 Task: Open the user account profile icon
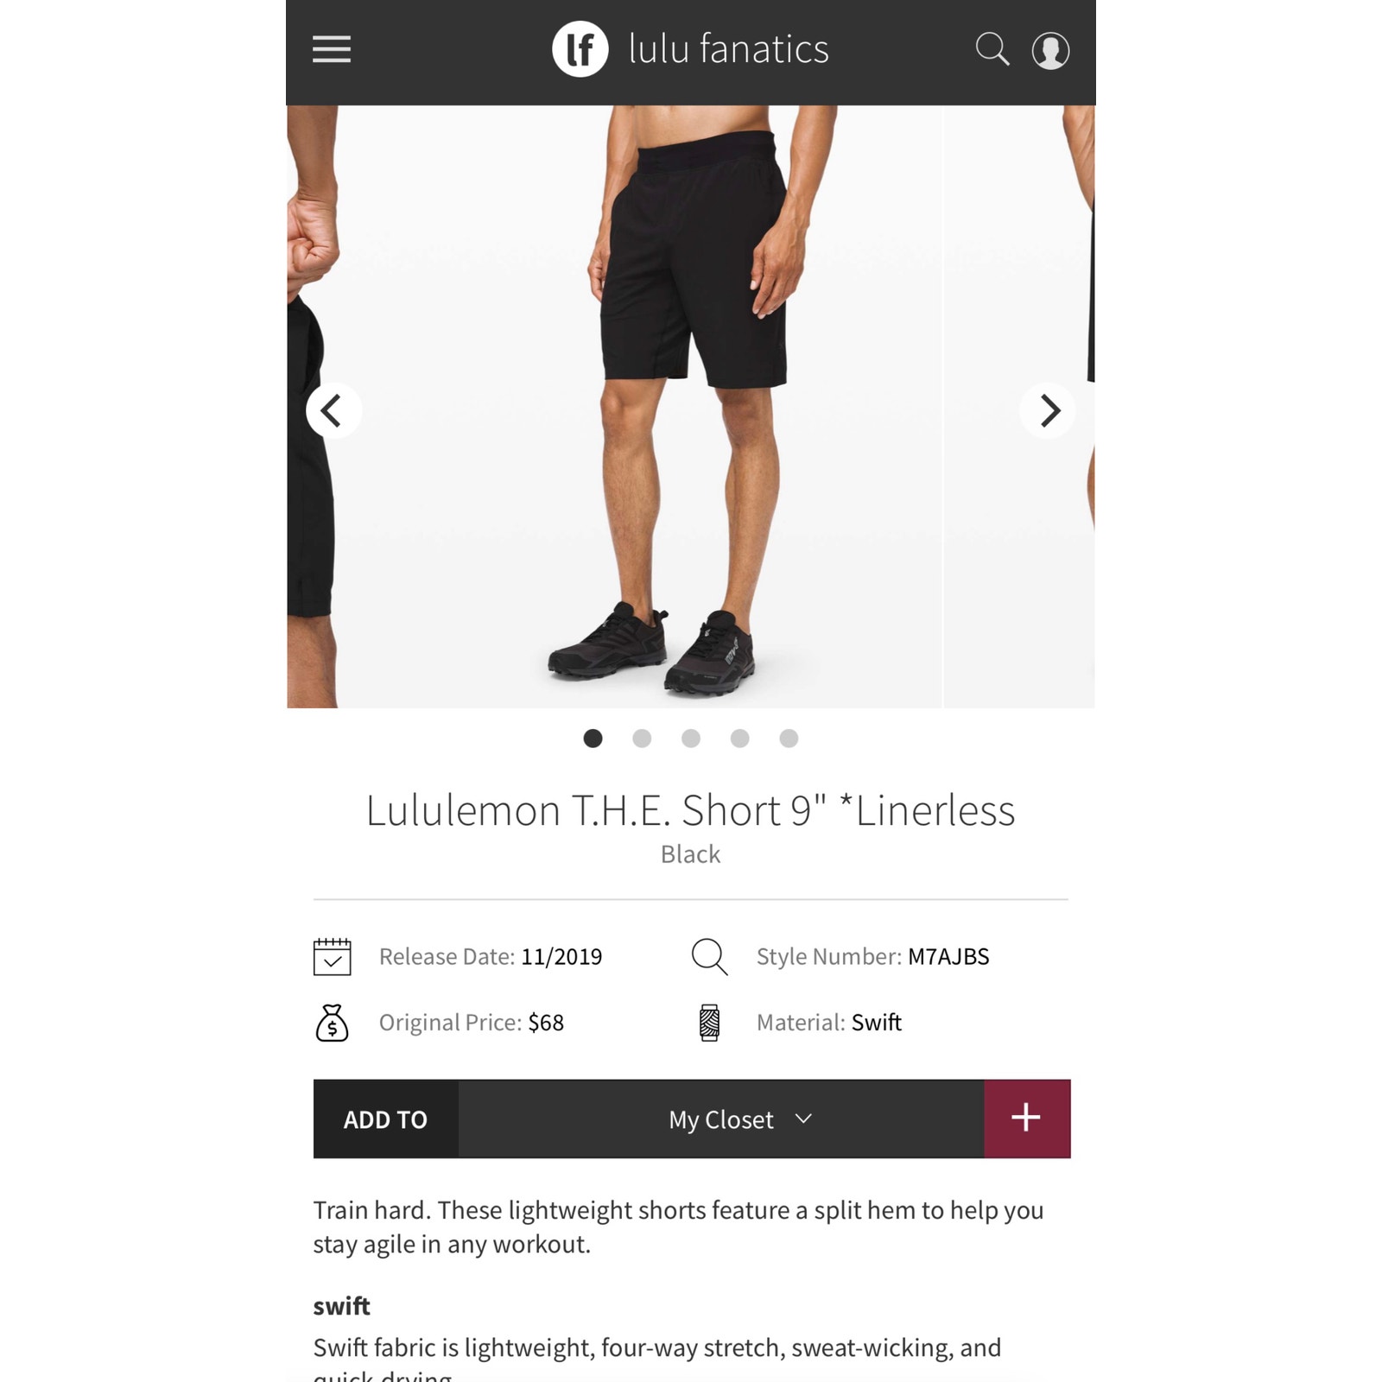click(x=1050, y=50)
